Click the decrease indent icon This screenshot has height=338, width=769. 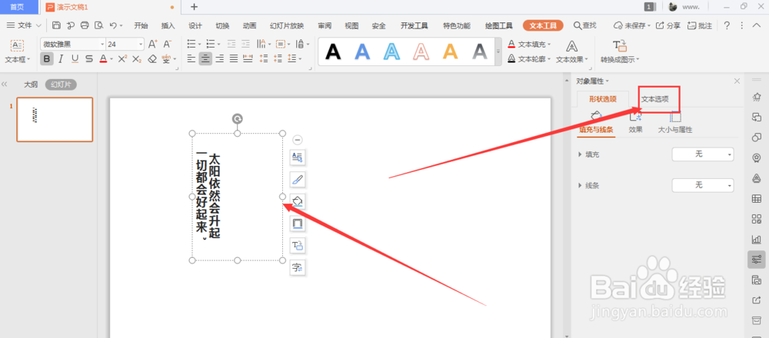tap(231, 44)
